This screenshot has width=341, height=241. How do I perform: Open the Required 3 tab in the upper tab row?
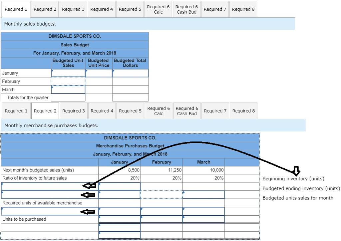[x=73, y=9]
